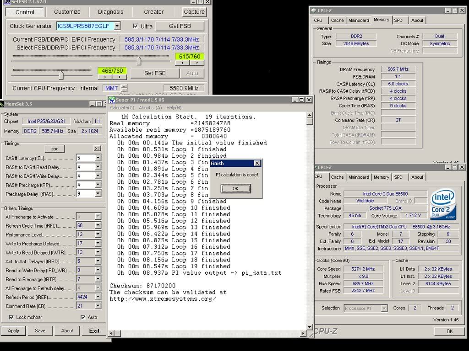Image resolution: width=469 pixels, height=351 pixels.
Task: Increase the 468/760 value with right arrow
Action: pos(120,77)
